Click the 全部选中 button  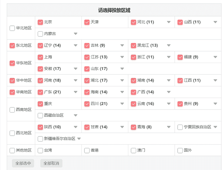pos(23,163)
